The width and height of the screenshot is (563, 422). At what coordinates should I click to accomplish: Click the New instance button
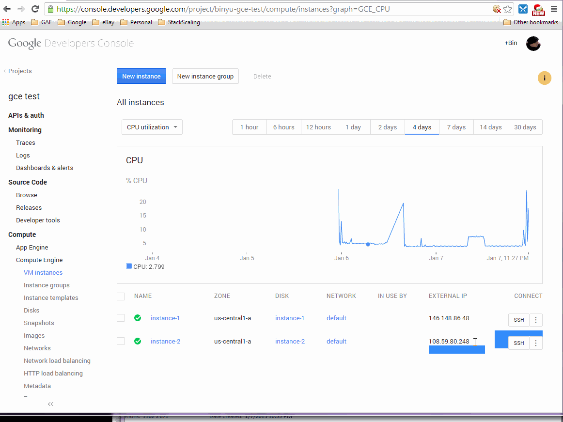pos(141,76)
